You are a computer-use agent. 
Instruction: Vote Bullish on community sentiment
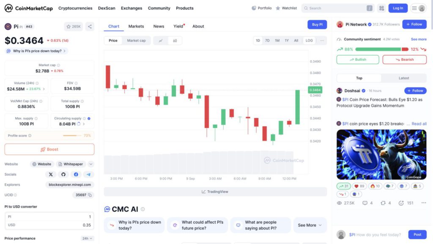coord(358,60)
